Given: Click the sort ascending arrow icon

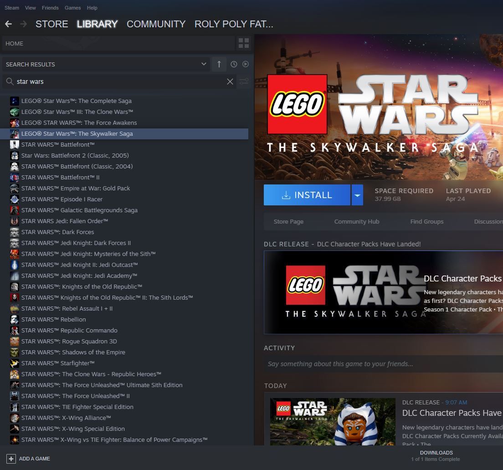Looking at the screenshot, I should click(219, 64).
